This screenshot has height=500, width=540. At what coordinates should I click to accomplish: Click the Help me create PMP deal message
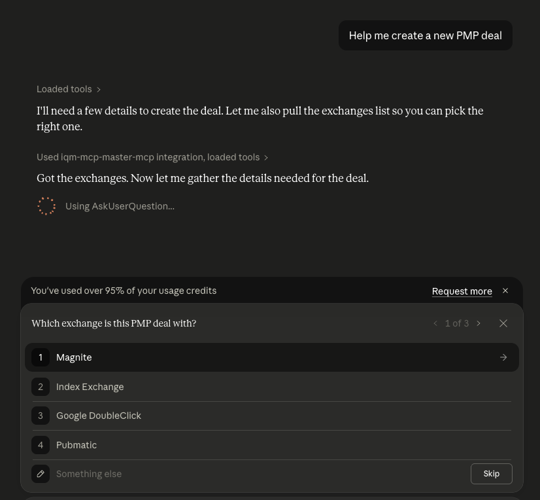coord(426,35)
